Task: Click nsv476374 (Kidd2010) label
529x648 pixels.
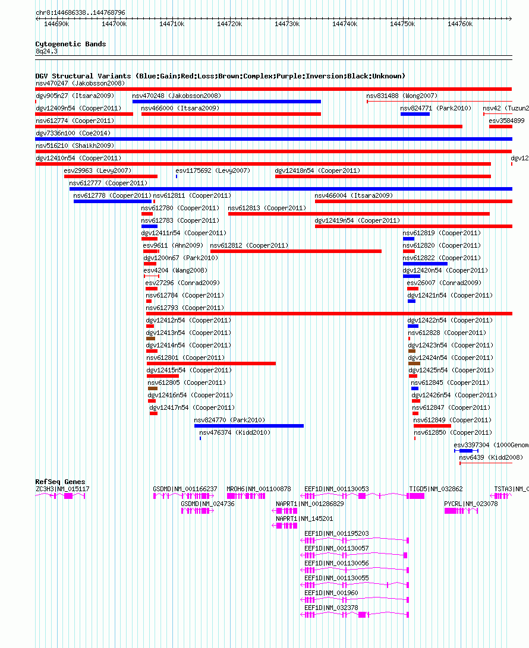Action: tap(235, 432)
